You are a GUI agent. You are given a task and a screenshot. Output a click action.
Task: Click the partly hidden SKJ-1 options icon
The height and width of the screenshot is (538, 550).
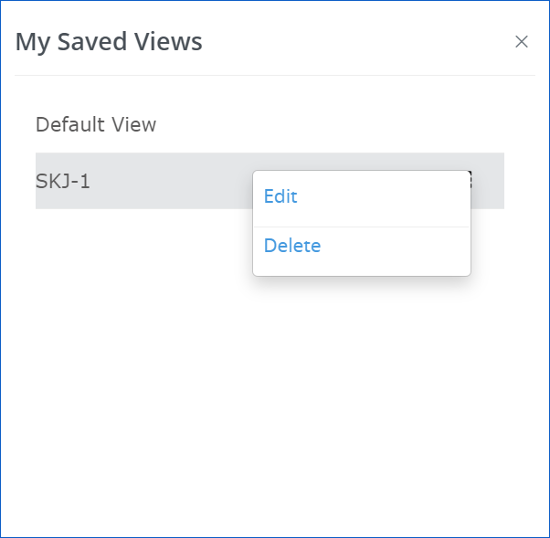coord(470,179)
